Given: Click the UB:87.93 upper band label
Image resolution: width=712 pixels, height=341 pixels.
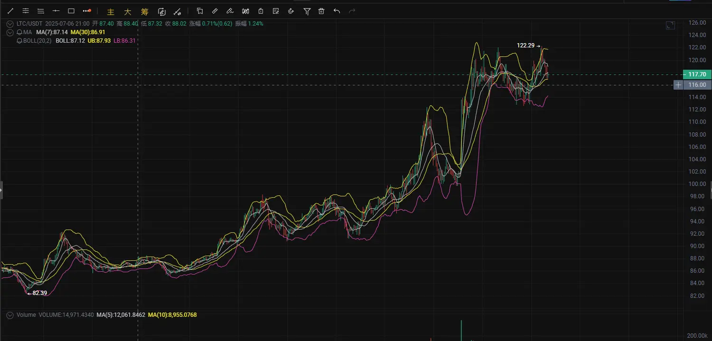Looking at the screenshot, I should (99, 41).
